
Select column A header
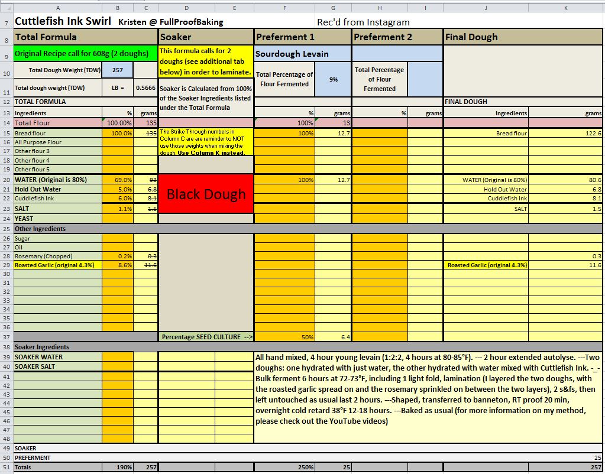58,8
